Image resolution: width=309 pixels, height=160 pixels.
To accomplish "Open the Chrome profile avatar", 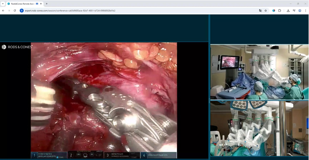I will tap(300, 11).
